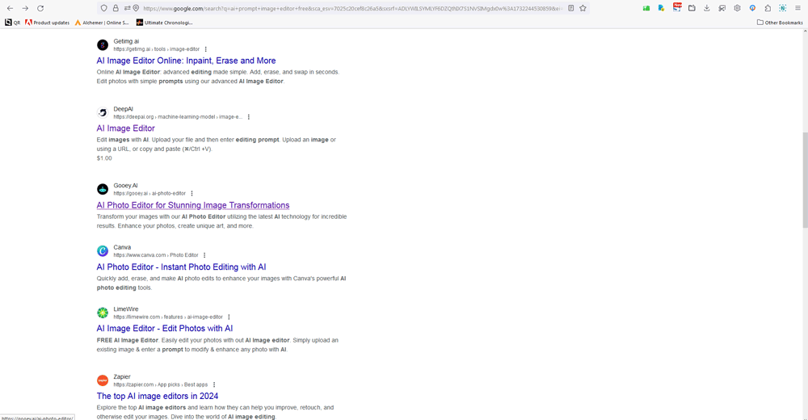Toggle reader view icon in address bar
The height and width of the screenshot is (420, 808).
(571, 8)
